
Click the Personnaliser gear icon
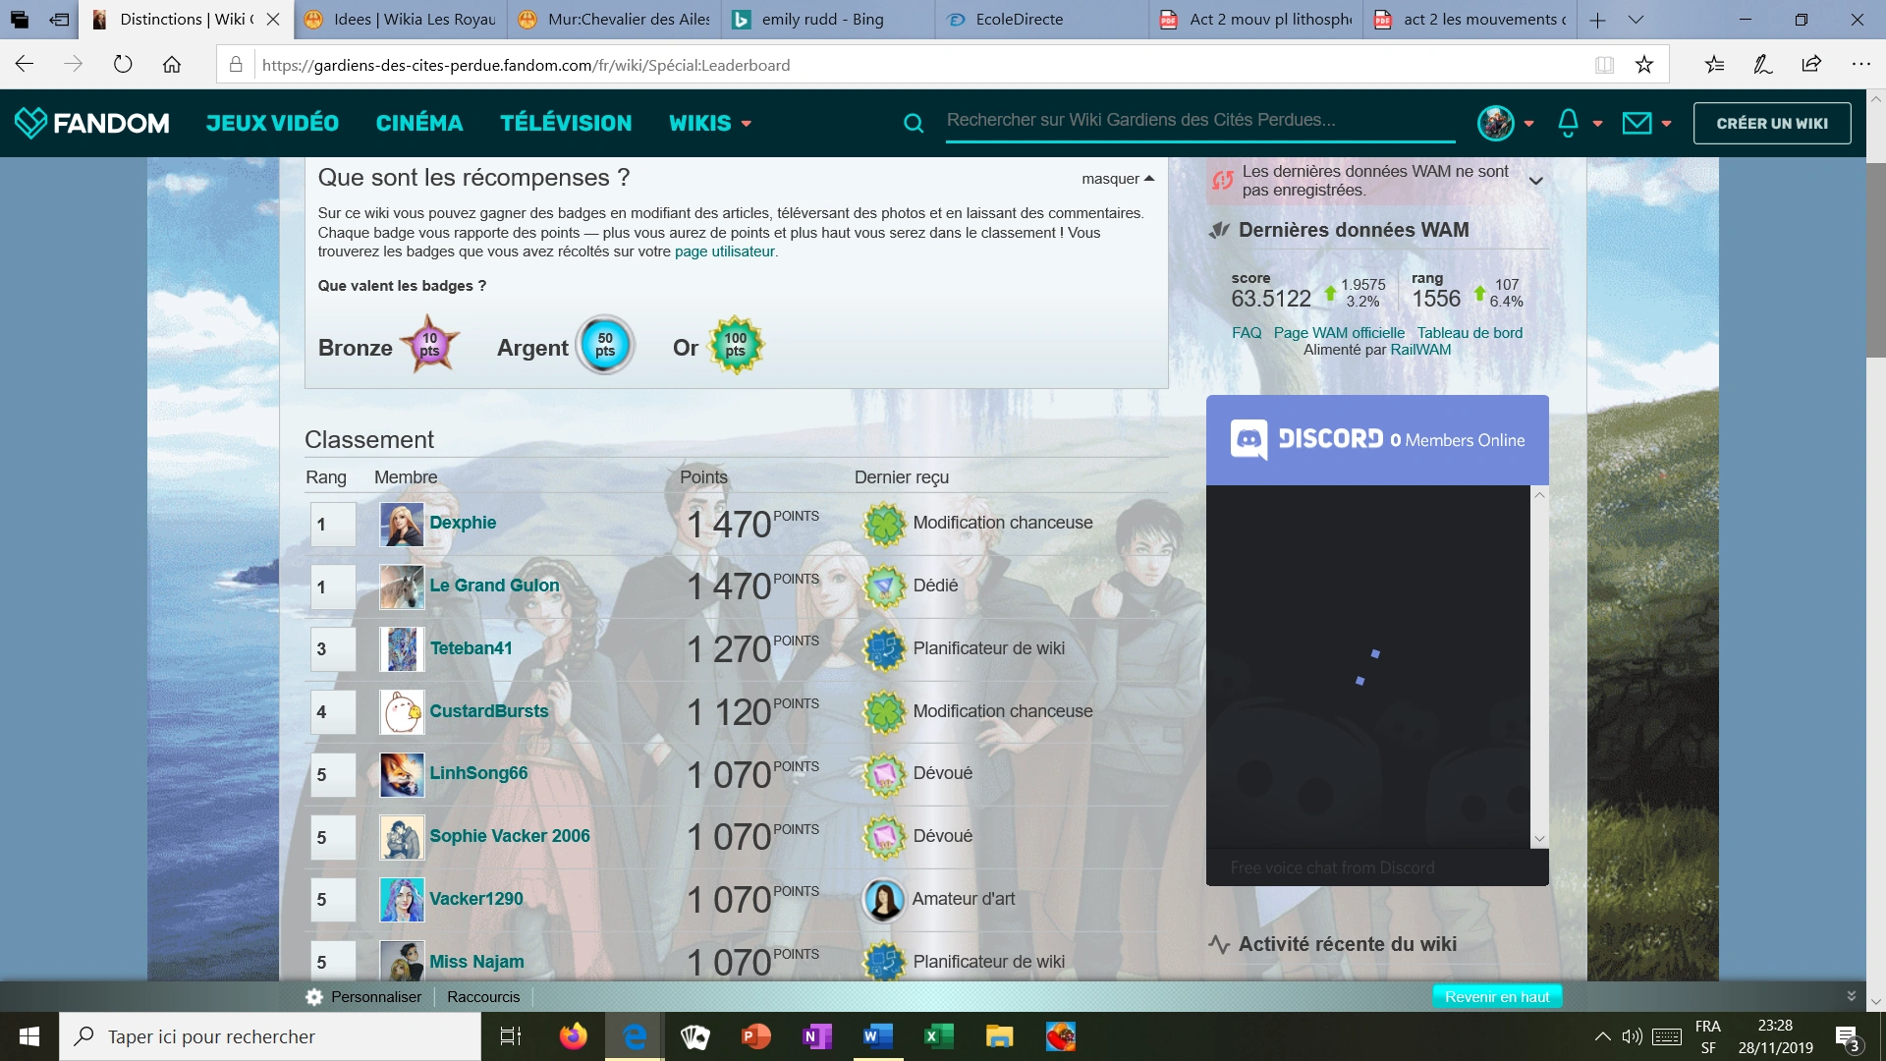314,997
